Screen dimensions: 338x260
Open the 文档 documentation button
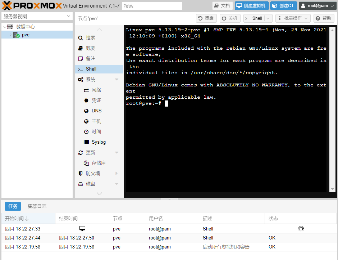click(222, 6)
